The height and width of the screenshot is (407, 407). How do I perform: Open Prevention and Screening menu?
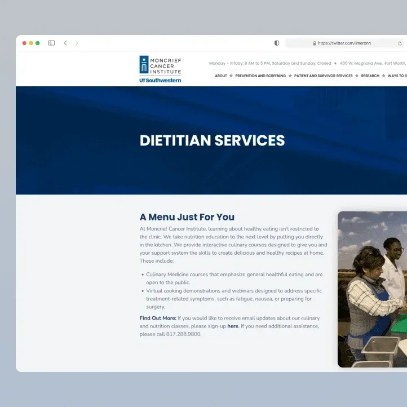tap(260, 76)
